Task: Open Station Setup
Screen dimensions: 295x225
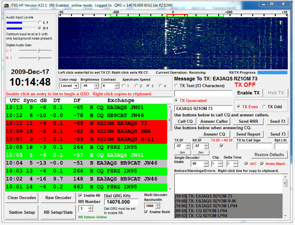Action: click(22, 212)
